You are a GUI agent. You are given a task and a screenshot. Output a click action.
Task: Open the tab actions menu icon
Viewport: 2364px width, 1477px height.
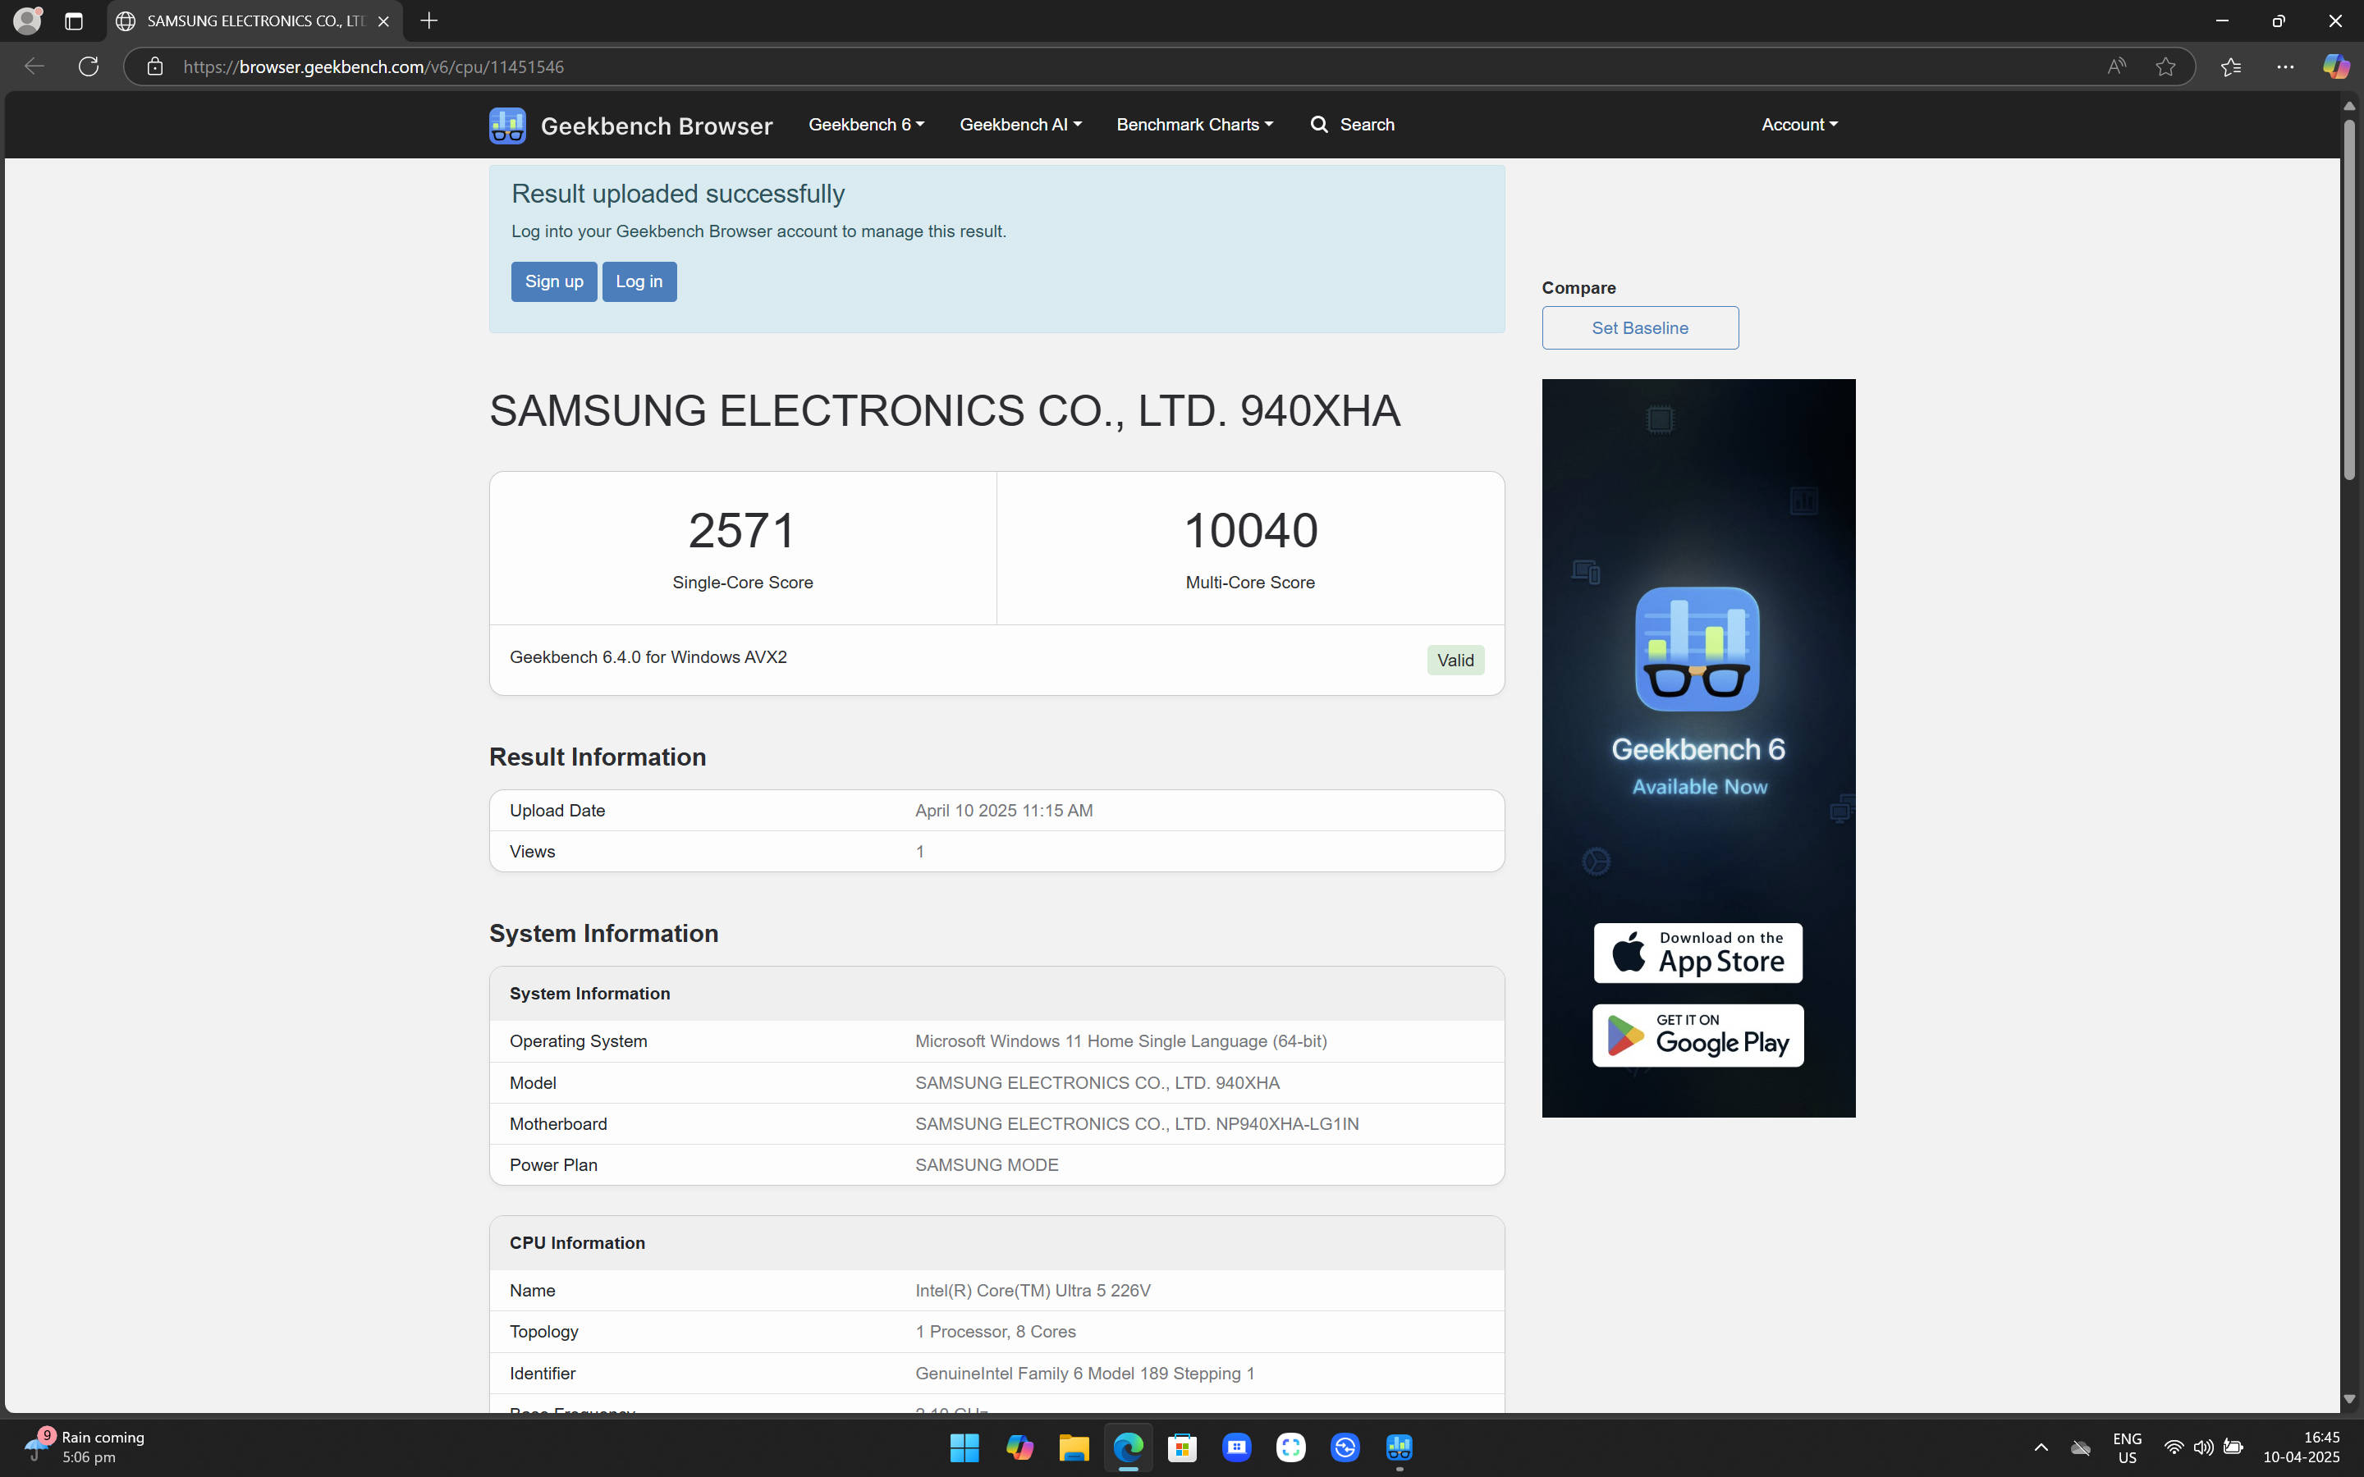tap(73, 21)
